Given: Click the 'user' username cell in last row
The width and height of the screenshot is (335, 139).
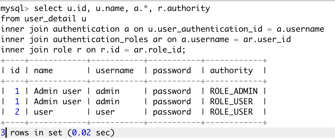Looking at the screenshot, I should coord(105,112).
